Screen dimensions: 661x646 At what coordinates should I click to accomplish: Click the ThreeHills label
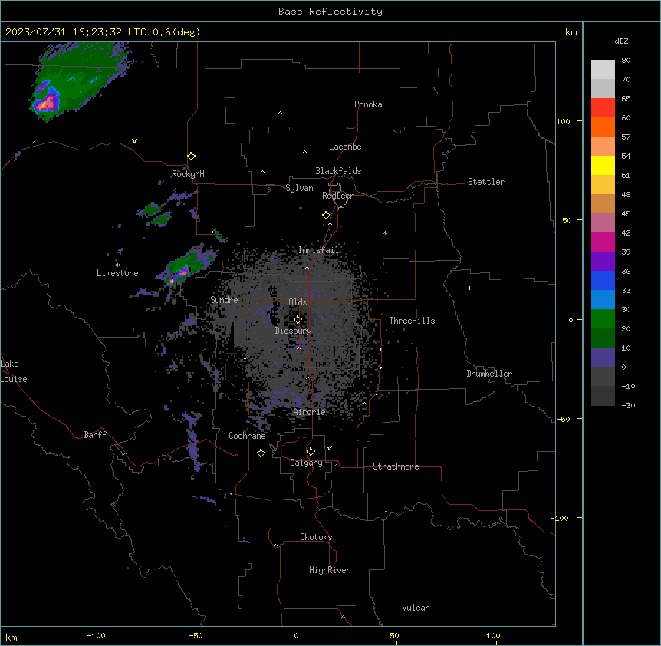click(x=412, y=321)
